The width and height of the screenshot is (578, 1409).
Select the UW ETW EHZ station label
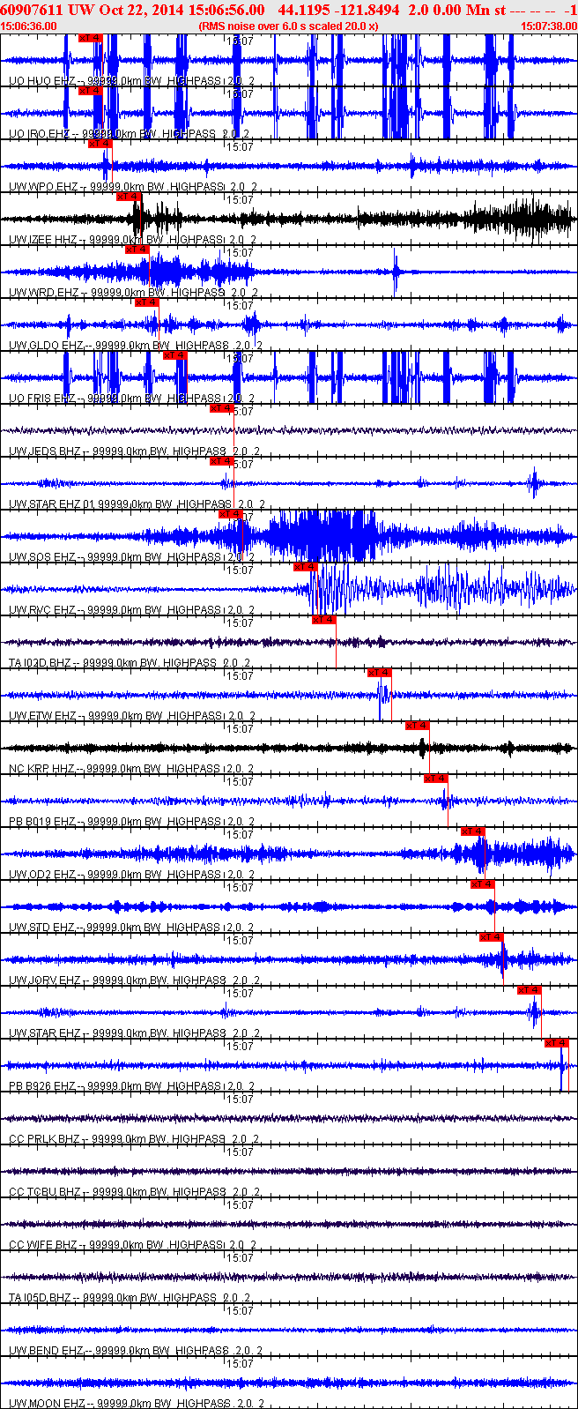pos(131,716)
